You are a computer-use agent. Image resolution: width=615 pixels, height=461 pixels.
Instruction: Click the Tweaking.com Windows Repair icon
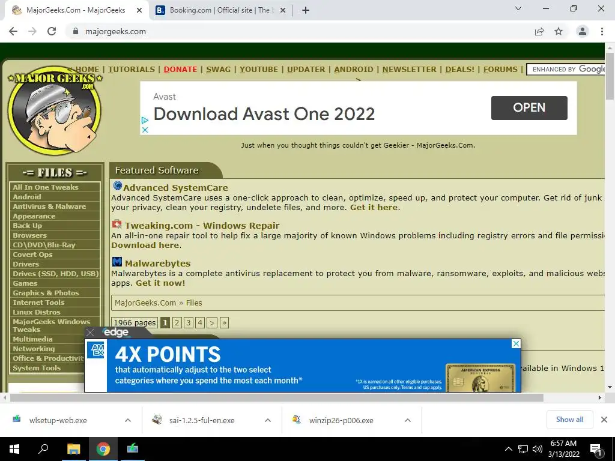(x=117, y=224)
